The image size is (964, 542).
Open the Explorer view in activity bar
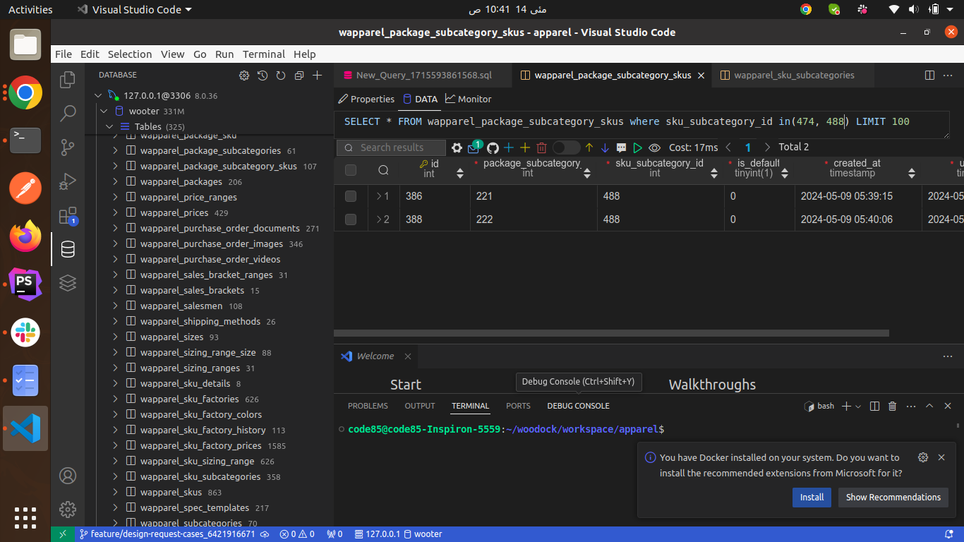pyautogui.click(x=68, y=79)
